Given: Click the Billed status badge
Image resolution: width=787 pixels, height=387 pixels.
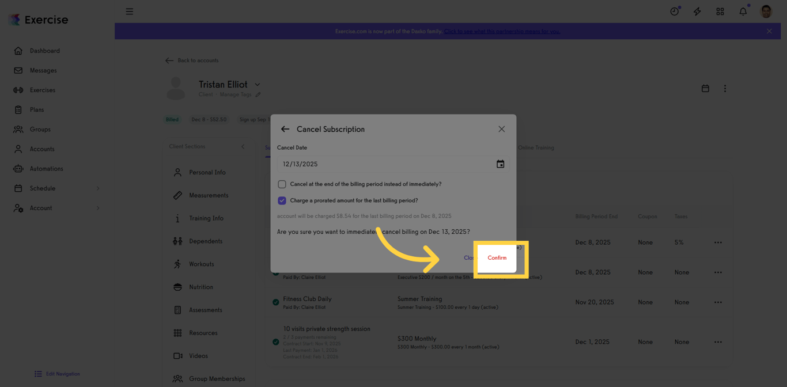Looking at the screenshot, I should (x=172, y=120).
